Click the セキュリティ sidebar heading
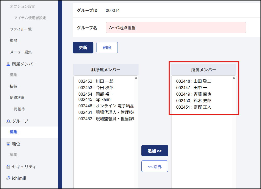Image resolution: width=261 pixels, height=189 pixels. point(24,167)
